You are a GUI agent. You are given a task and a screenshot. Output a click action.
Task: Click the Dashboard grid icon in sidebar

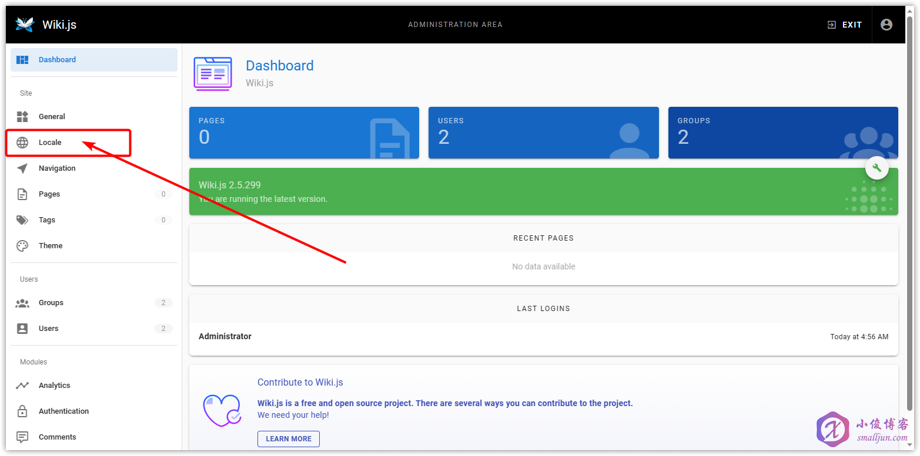[x=22, y=60]
